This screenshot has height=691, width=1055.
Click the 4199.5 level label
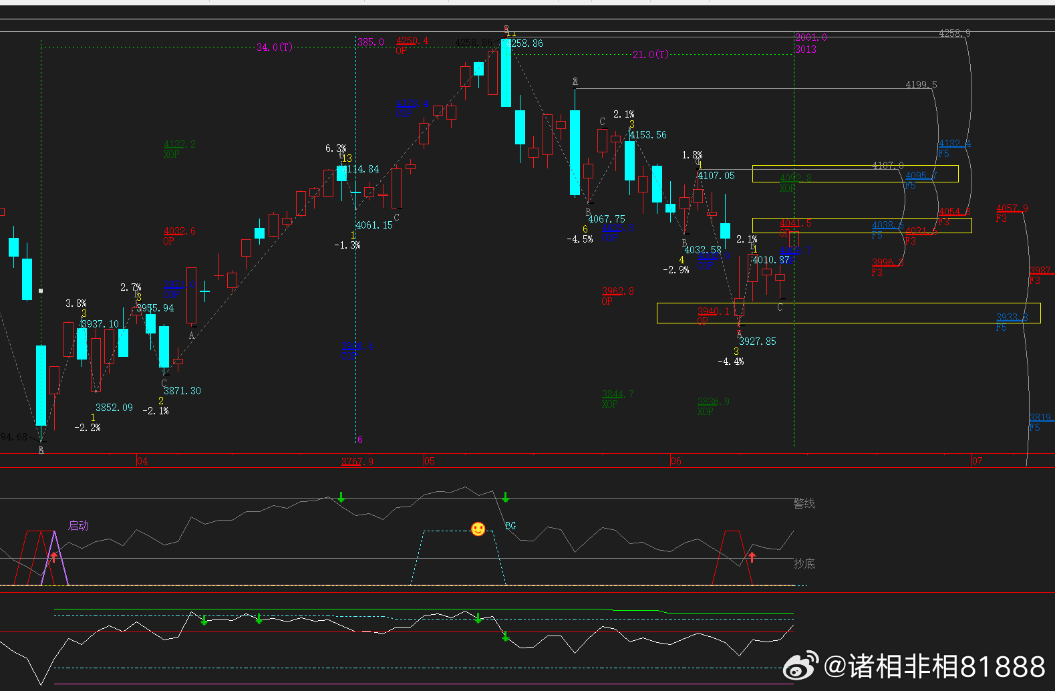[x=921, y=85]
